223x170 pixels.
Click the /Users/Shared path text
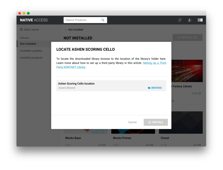(x=67, y=88)
